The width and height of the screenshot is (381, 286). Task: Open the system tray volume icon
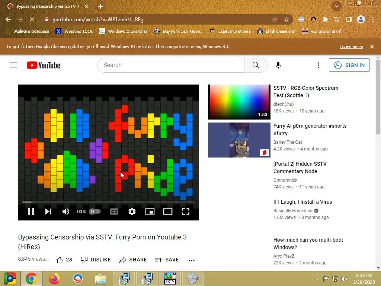pyautogui.click(x=344, y=279)
